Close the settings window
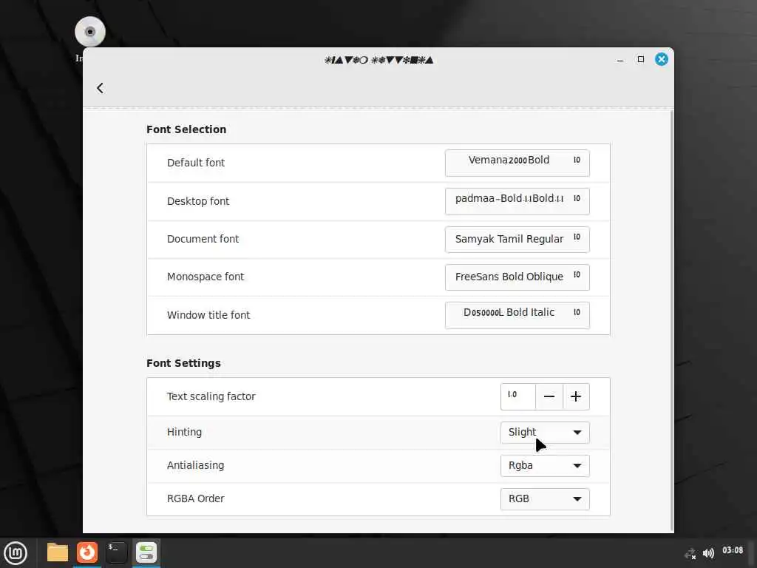Screen dimensions: 757x568 click(662, 59)
